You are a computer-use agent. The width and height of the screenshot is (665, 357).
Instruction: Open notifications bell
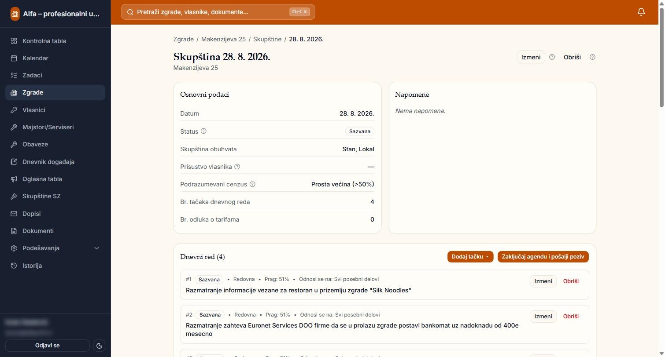pyautogui.click(x=641, y=12)
